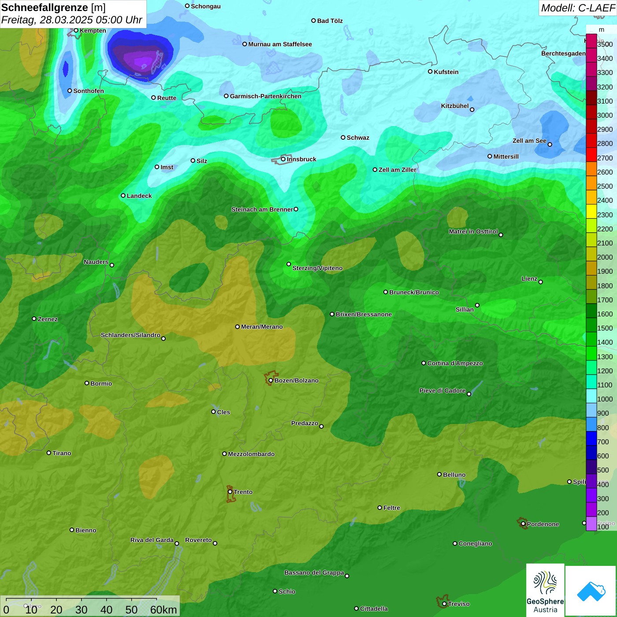The width and height of the screenshot is (617, 617).
Task: Click the Meran/Merano location dot
Action: click(238, 327)
